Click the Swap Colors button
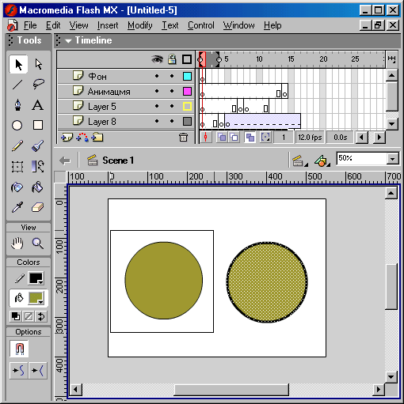The height and width of the screenshot is (404, 404). [x=41, y=316]
